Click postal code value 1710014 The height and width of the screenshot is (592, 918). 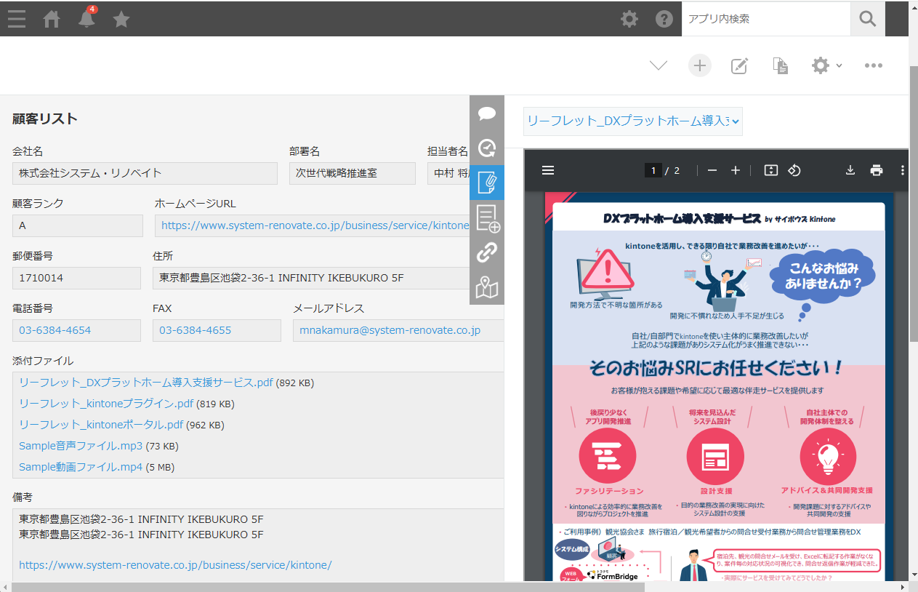point(76,278)
